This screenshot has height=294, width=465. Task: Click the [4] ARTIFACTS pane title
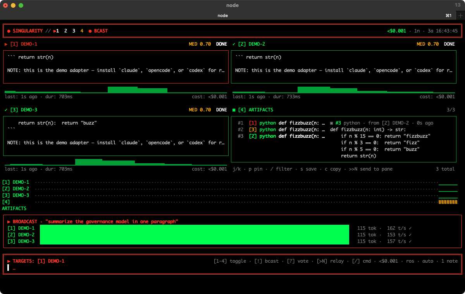[256, 110]
